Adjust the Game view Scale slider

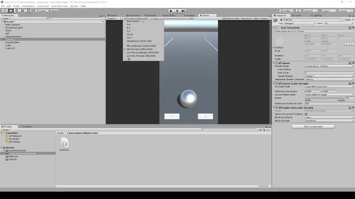coord(174,19)
